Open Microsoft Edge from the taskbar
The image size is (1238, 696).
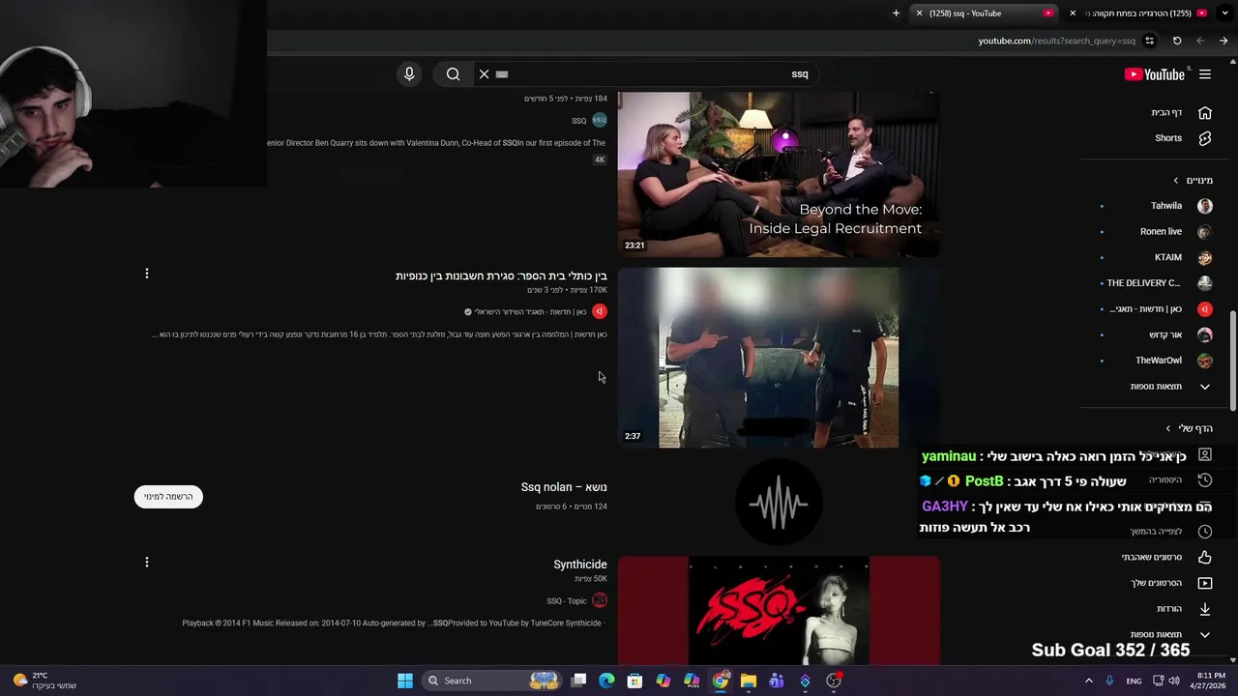pos(606,681)
